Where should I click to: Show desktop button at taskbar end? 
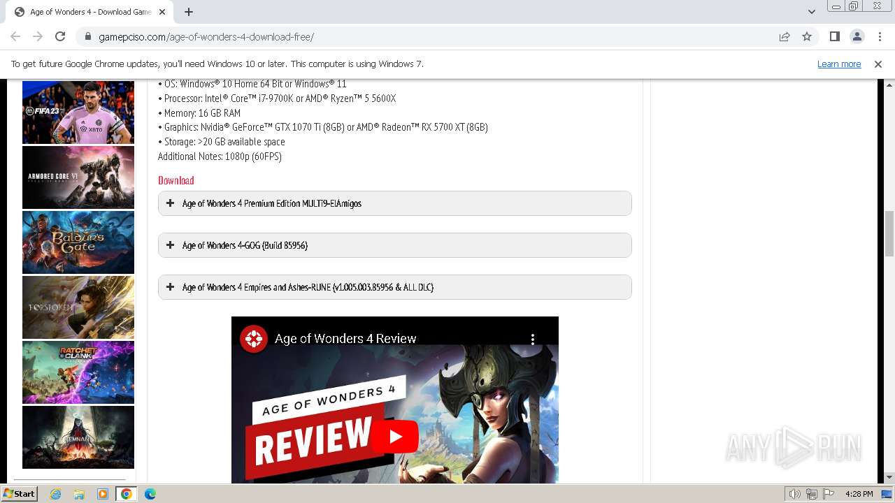pyautogui.click(x=888, y=494)
